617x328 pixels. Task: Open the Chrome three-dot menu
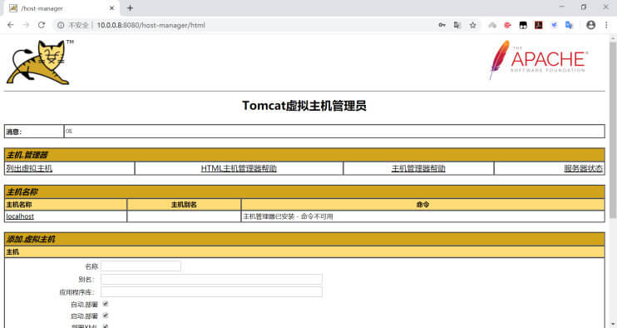point(606,25)
